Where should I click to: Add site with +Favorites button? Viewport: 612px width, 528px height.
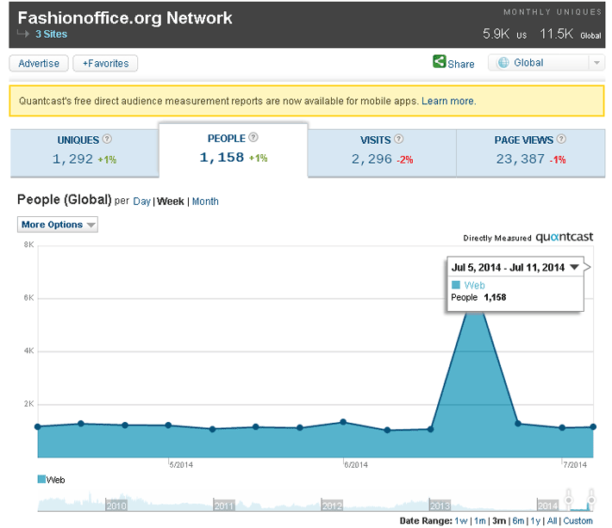click(105, 63)
